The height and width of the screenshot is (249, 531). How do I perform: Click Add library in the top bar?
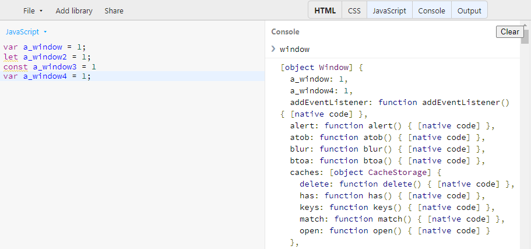74,11
